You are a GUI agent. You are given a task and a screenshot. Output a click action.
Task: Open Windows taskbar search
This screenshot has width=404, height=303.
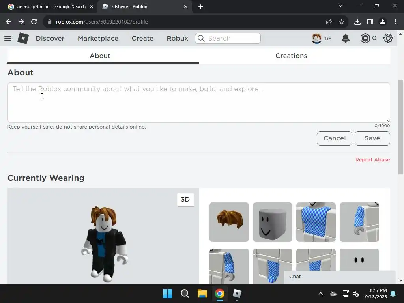[x=185, y=294]
